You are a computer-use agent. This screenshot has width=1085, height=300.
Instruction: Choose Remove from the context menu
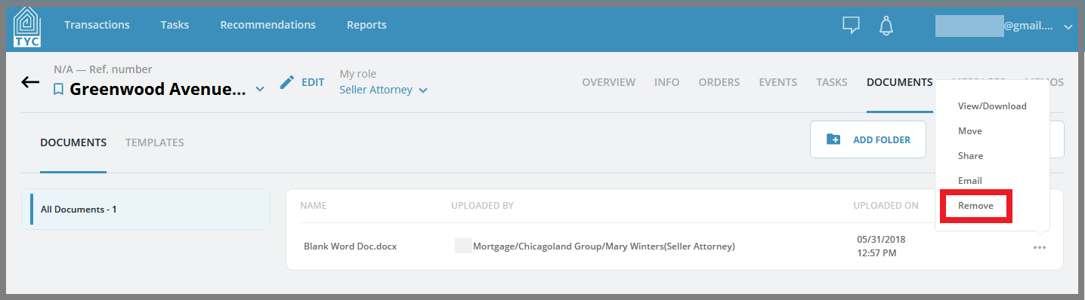975,206
